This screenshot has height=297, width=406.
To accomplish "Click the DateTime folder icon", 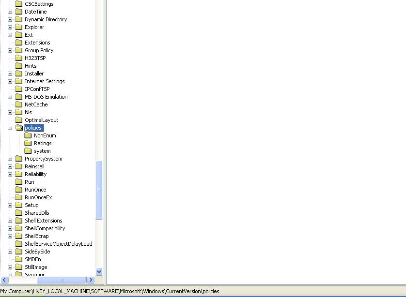I will (x=18, y=12).
